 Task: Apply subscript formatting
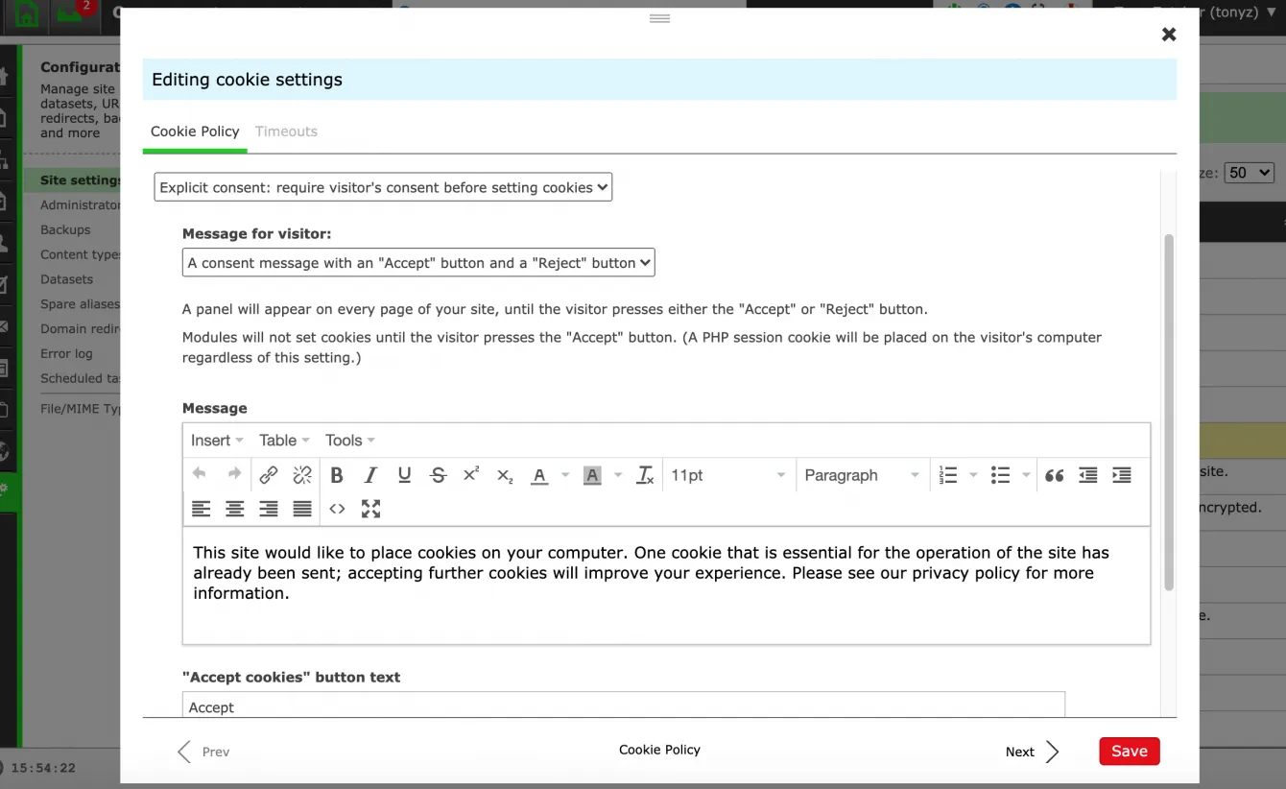[505, 475]
